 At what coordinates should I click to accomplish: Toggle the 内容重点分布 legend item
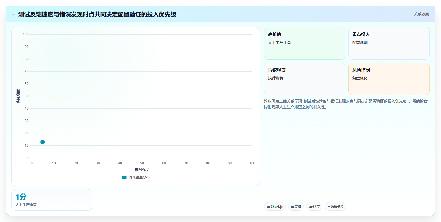point(135,177)
